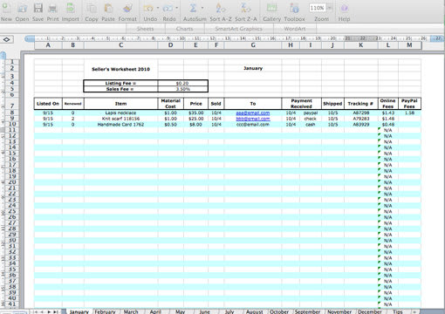Switch to the Tips sheet tab

tap(398, 311)
